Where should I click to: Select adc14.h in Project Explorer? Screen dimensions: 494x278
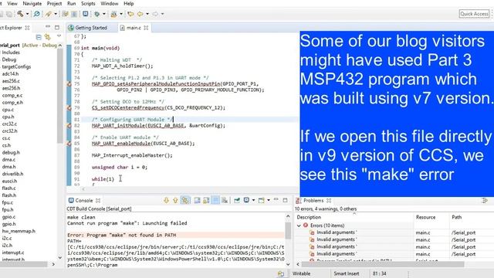coord(10,74)
